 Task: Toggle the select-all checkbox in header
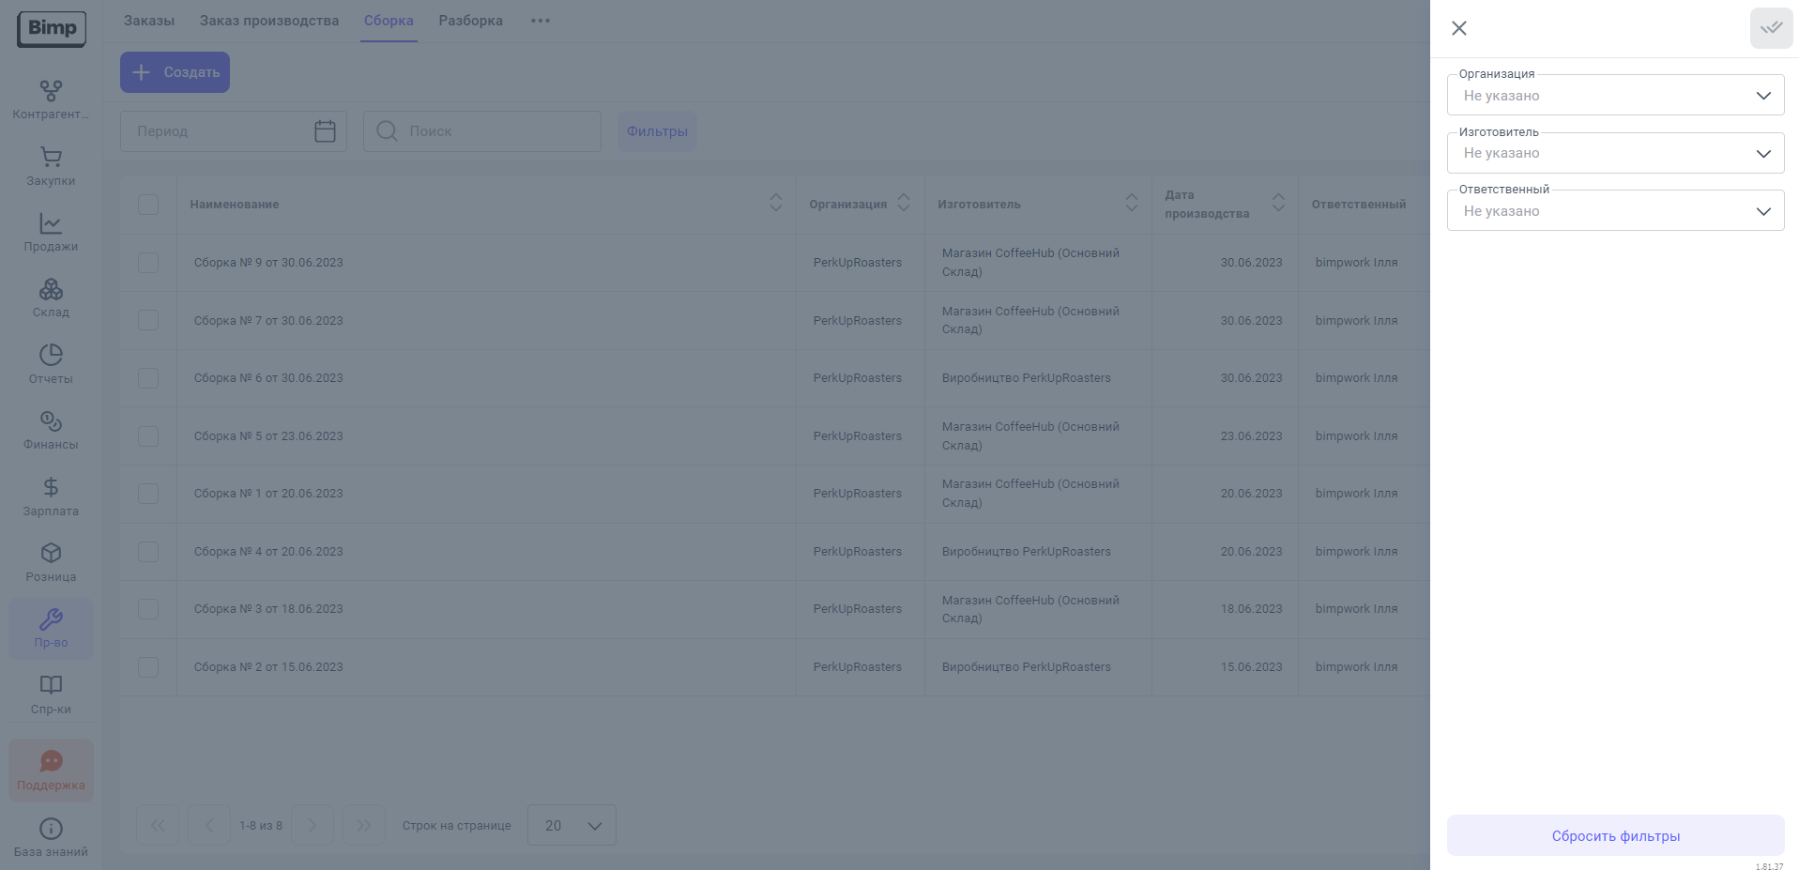tap(148, 205)
